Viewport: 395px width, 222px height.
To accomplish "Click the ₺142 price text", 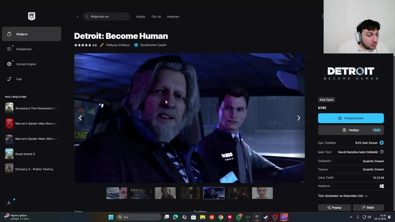I will pos(322,108).
